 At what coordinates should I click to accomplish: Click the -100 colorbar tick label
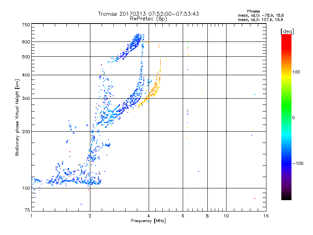(x=298, y=163)
